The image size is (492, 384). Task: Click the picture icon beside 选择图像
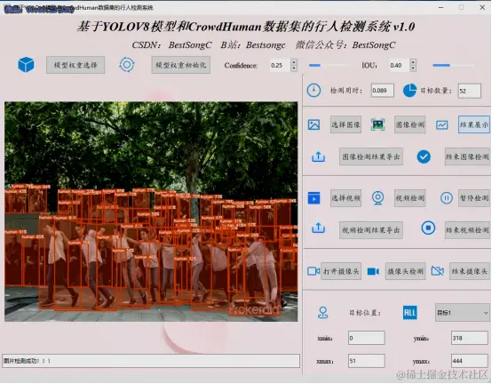313,124
